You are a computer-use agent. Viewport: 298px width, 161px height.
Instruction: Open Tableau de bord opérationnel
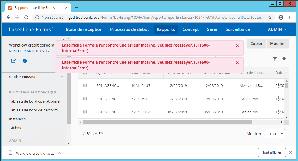[35, 101]
